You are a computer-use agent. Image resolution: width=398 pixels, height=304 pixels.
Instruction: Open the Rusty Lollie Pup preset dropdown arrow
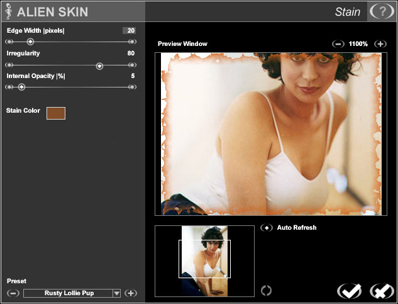(x=116, y=293)
